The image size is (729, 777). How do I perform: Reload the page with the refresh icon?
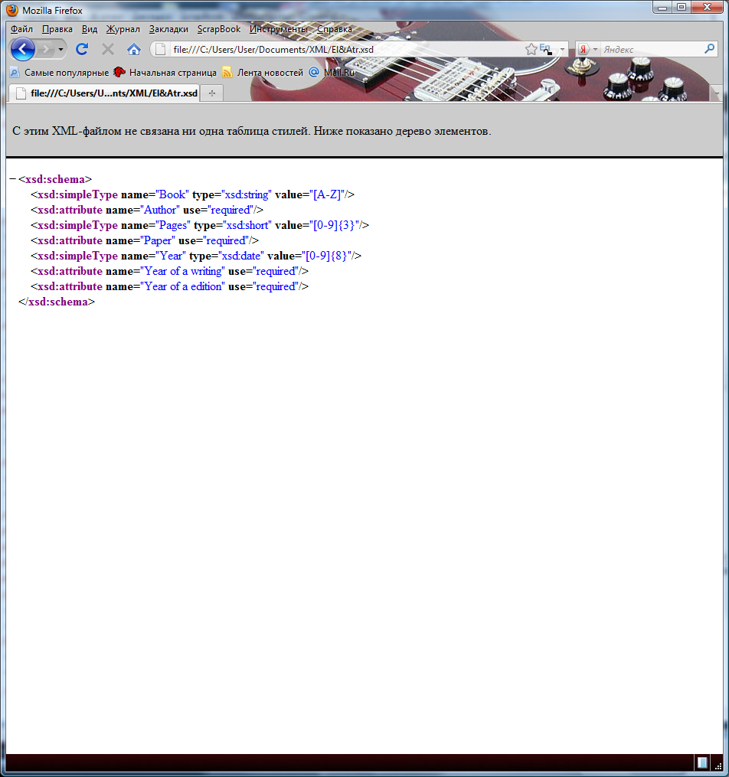[82, 49]
